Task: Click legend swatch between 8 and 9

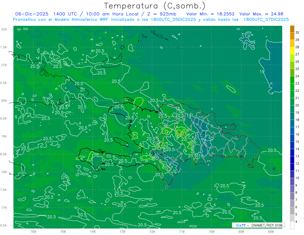Action: point(292,189)
